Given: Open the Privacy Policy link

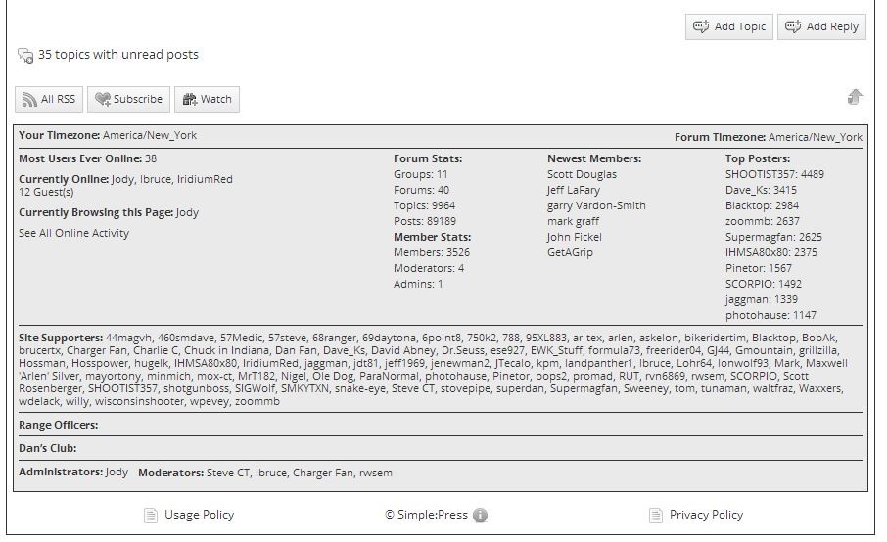Looking at the screenshot, I should 706,515.
